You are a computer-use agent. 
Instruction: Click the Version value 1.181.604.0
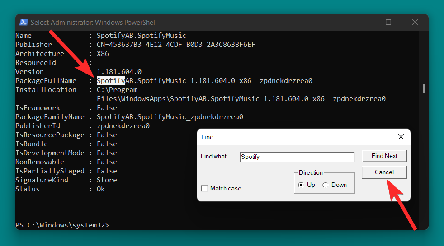pos(119,72)
